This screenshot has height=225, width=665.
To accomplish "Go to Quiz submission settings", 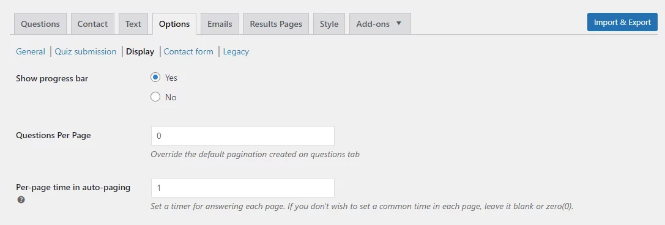I will (86, 52).
